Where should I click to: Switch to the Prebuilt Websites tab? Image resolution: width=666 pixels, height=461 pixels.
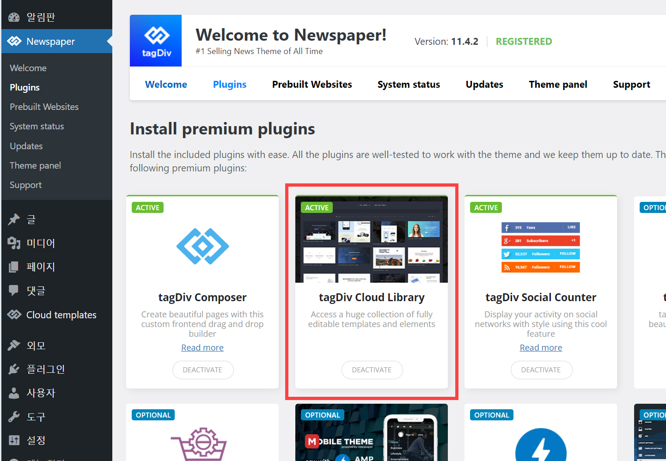312,85
